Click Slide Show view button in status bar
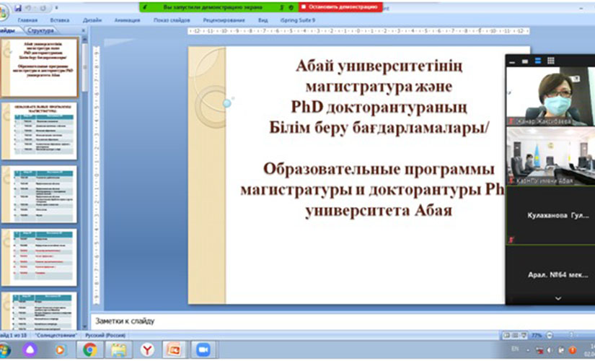 click(x=524, y=336)
